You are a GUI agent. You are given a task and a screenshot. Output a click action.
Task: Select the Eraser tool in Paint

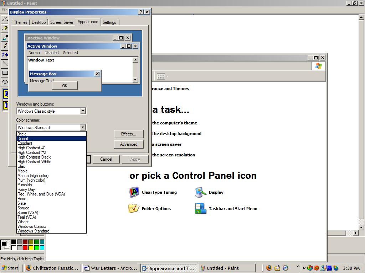coord(5,28)
